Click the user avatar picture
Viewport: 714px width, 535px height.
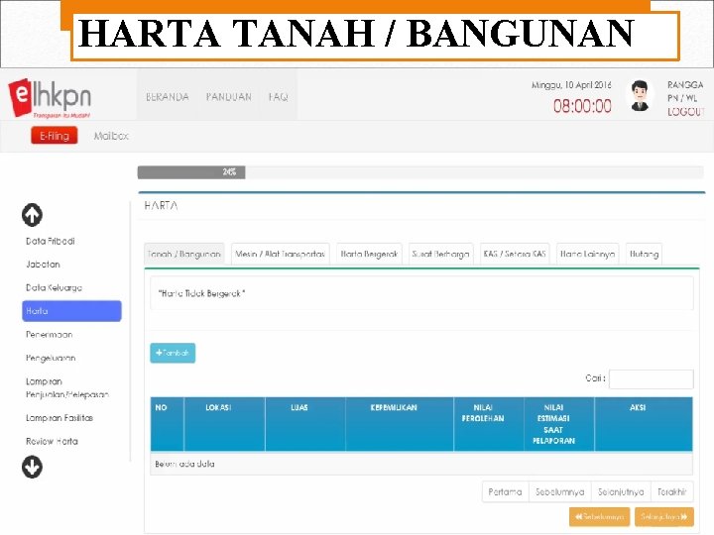[x=640, y=96]
